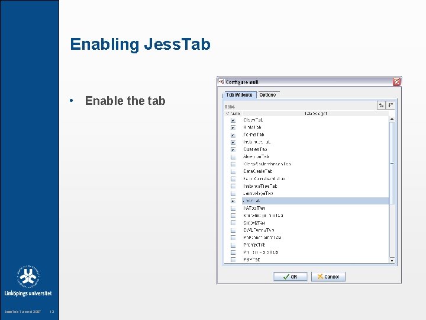Toggle the JessTab visible checkbox

click(x=233, y=201)
